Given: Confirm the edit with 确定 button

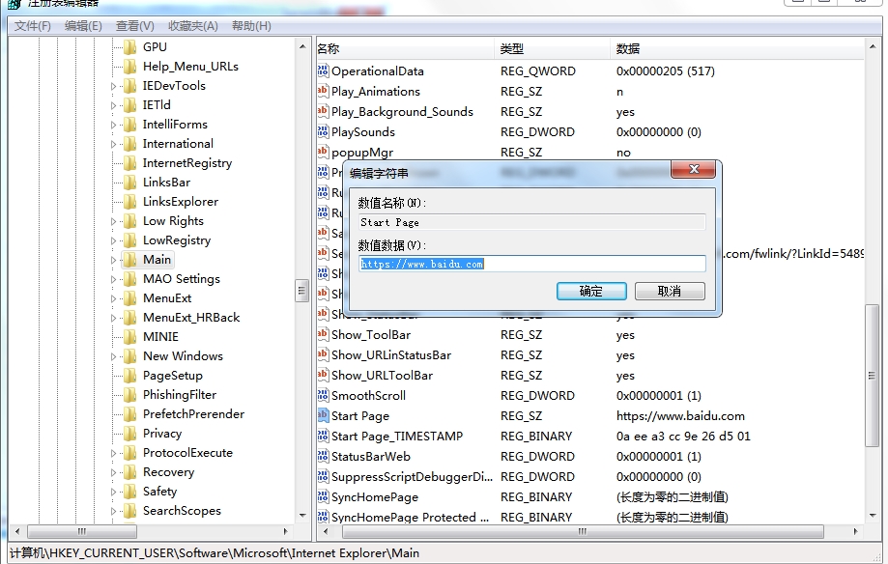Looking at the screenshot, I should coord(591,291).
